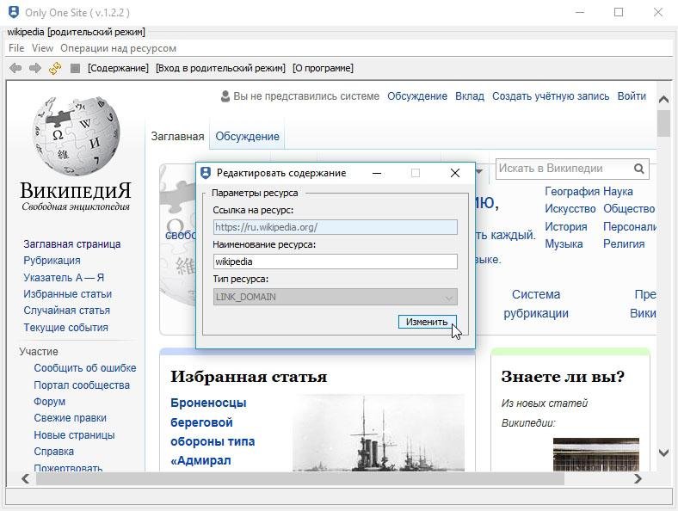Open the Сообщить об ошибке link
The width and height of the screenshot is (678, 511).
[x=84, y=368]
